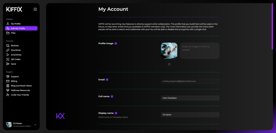Click the Invite Your Friends icon

pyautogui.click(x=8, y=95)
